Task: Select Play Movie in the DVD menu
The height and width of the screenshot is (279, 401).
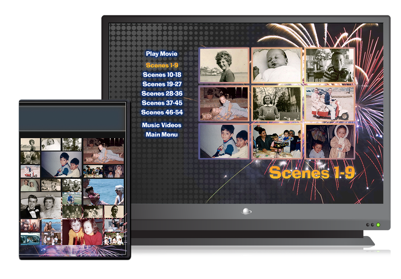Action: coord(162,54)
